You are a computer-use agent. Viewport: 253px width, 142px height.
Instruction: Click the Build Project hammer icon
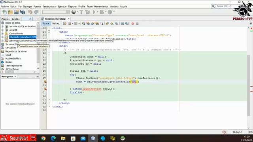(x=81, y=12)
